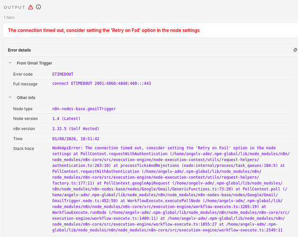Open the info circle icon next to OUTPUT
298x237 pixels.
pyautogui.click(x=38, y=7)
